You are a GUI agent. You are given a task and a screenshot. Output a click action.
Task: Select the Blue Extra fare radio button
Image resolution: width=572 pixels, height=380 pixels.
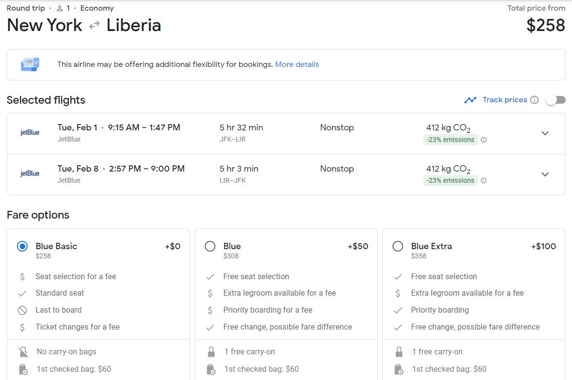pyautogui.click(x=398, y=247)
